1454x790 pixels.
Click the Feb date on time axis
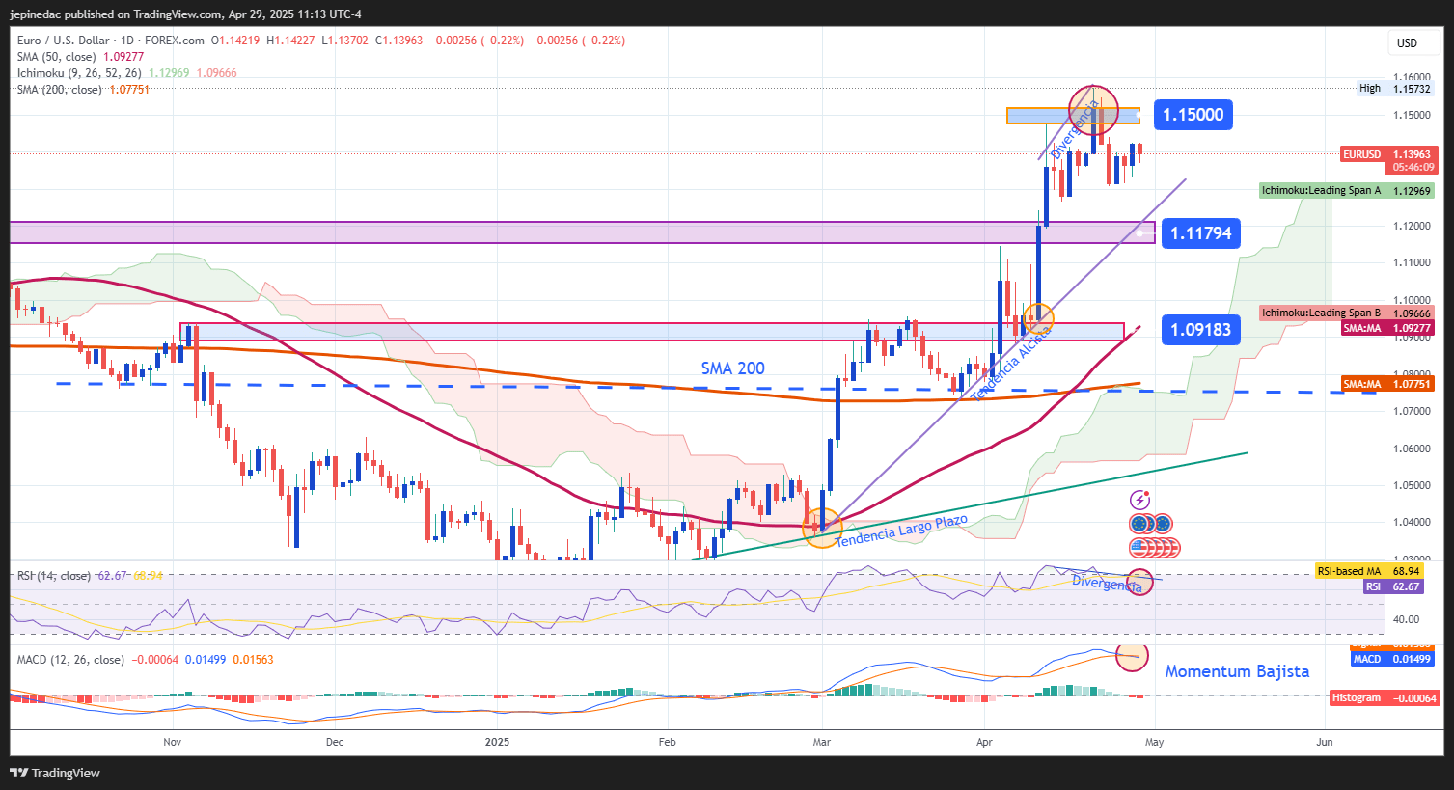667,742
